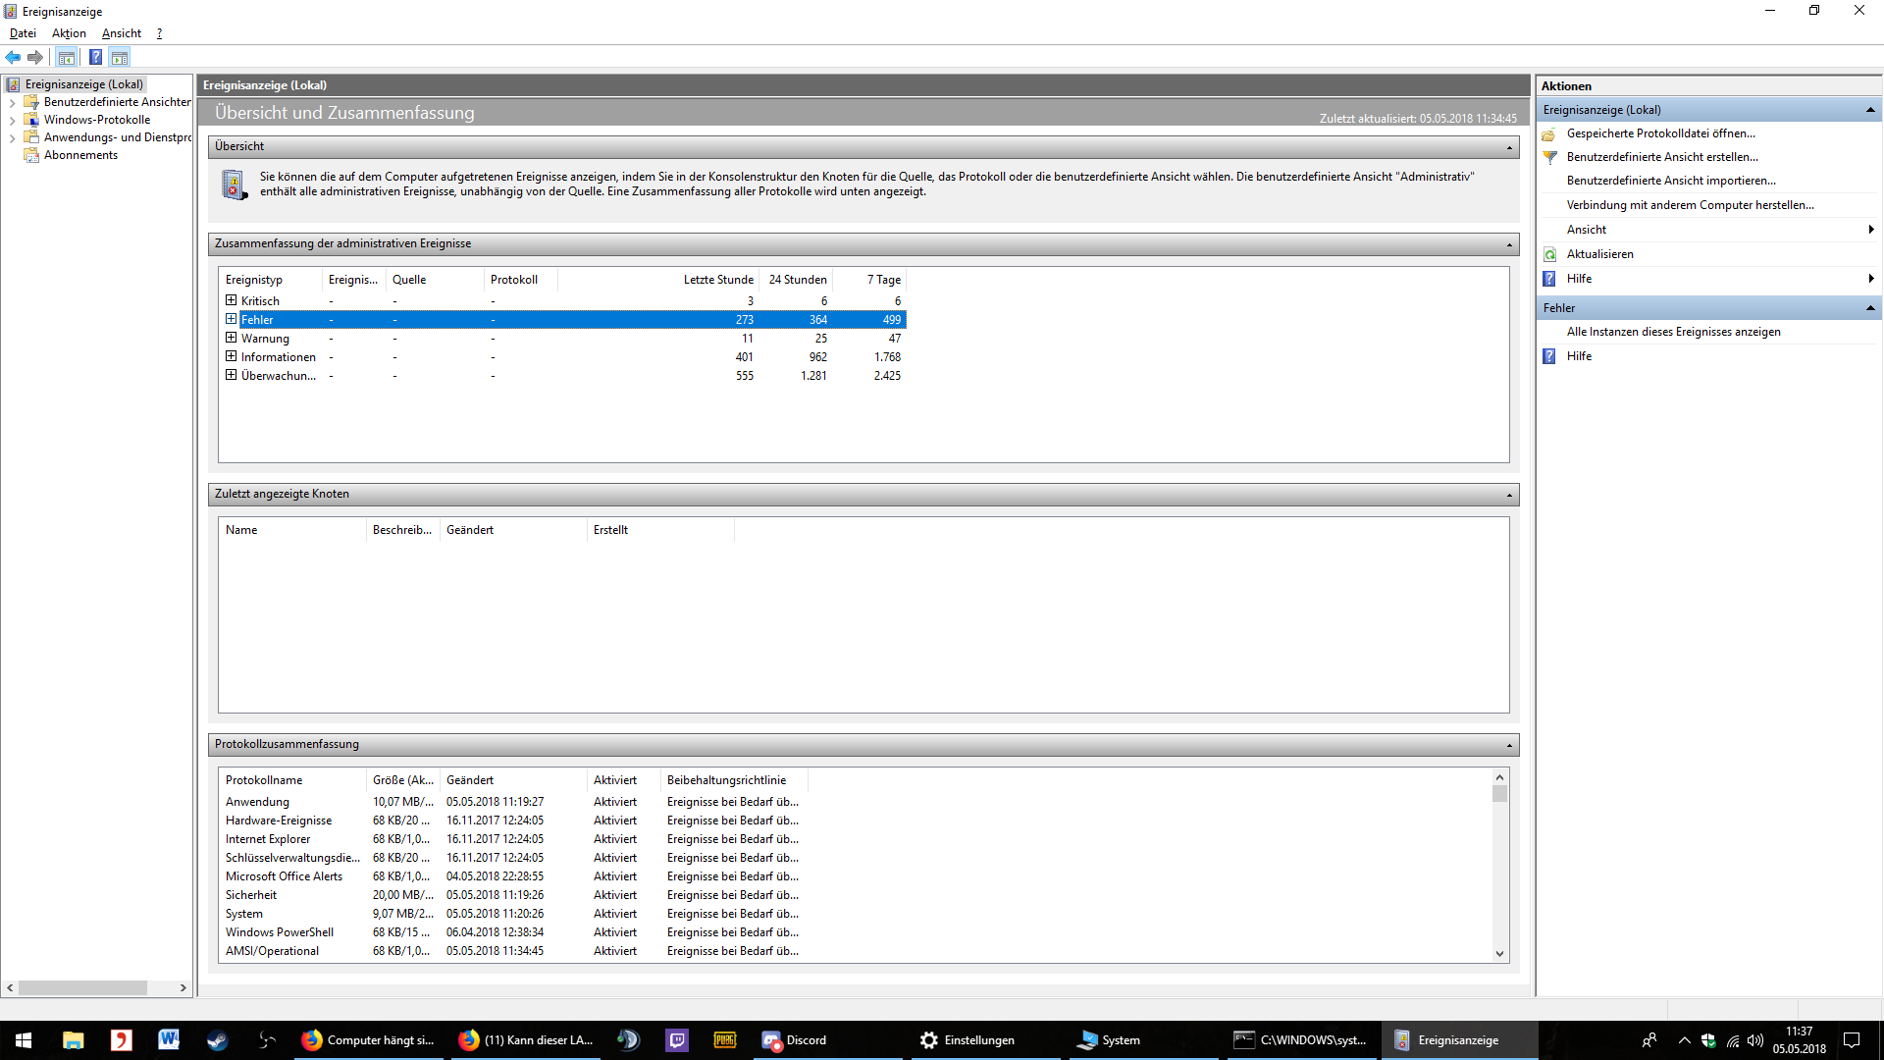
Task: Expand the Warnung event type plus box
Action: tap(231, 338)
